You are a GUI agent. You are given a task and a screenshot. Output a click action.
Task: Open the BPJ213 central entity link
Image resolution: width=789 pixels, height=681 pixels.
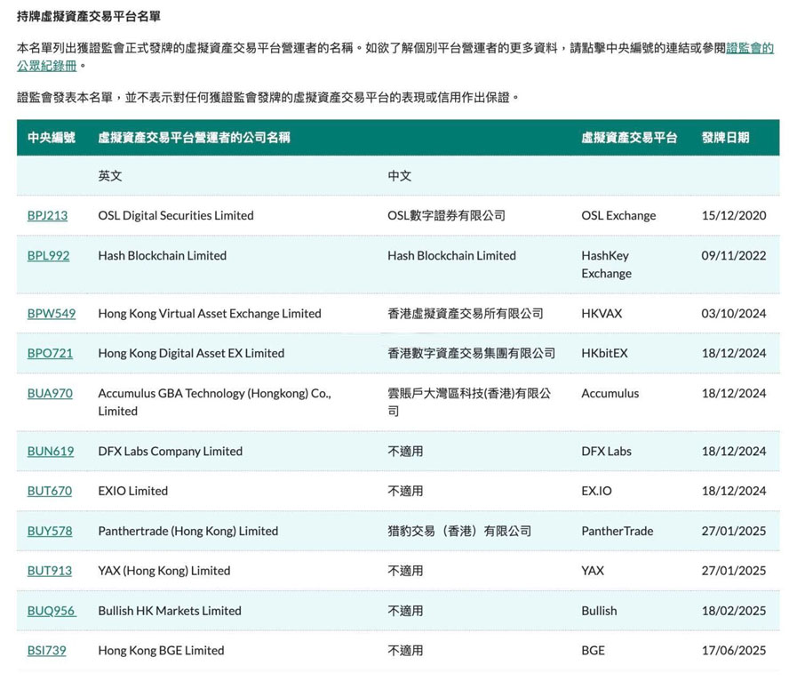tap(49, 215)
